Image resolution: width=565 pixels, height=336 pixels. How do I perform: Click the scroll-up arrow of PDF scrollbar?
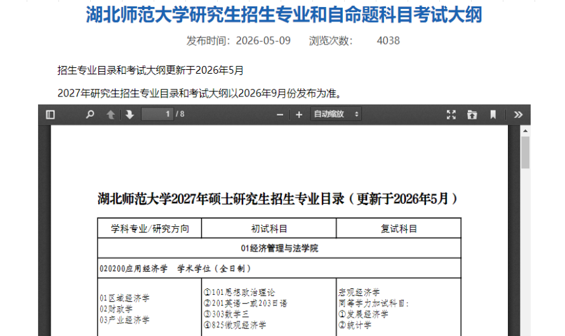(526, 131)
